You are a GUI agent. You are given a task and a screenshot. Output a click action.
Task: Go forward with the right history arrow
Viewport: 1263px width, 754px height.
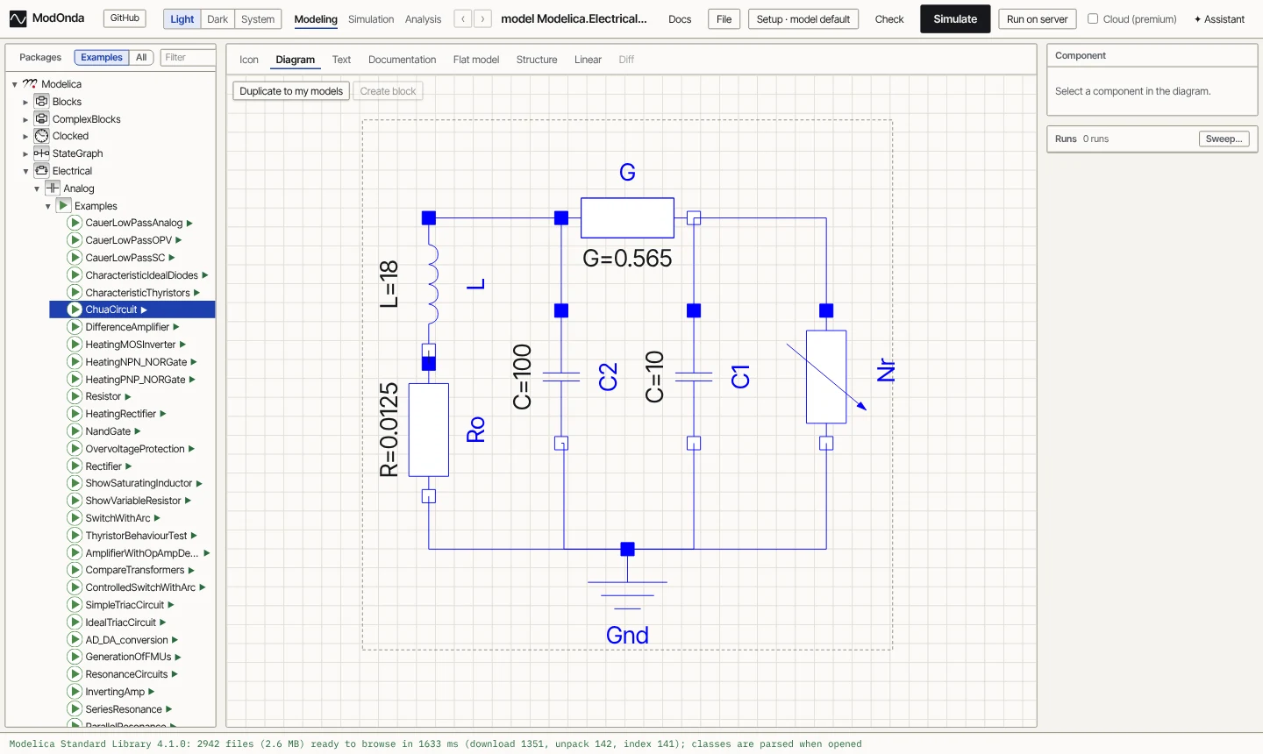[482, 18]
